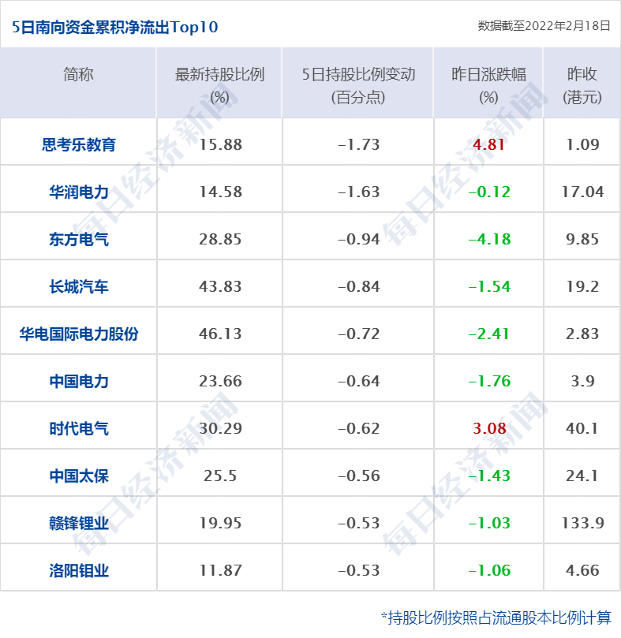The width and height of the screenshot is (621, 638).
Task: Click the green value -2.41
Action: (x=489, y=334)
